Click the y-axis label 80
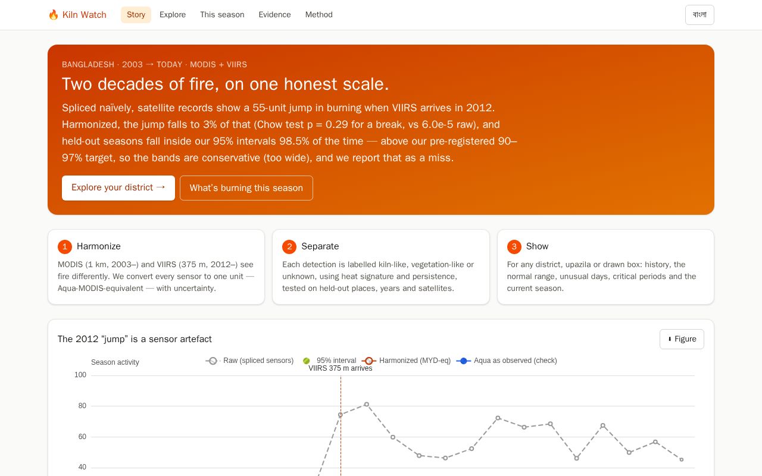Image resolution: width=762 pixels, height=476 pixels. click(x=82, y=406)
